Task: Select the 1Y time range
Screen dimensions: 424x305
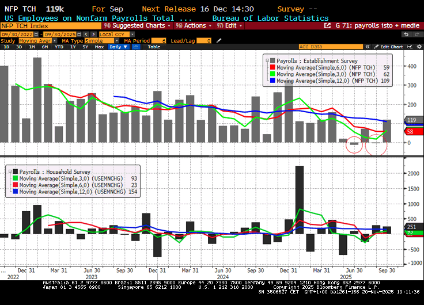Action: 73,47
